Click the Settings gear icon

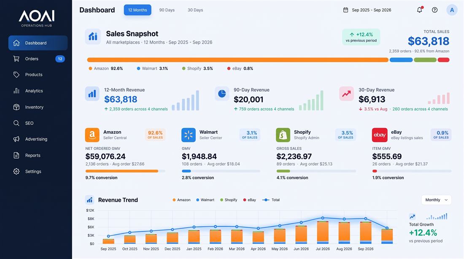tap(16, 171)
